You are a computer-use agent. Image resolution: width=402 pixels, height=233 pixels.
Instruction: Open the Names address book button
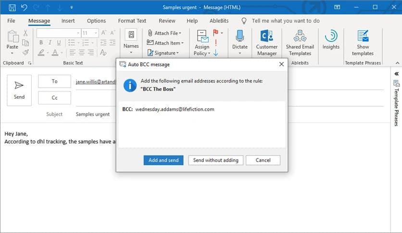click(x=131, y=41)
